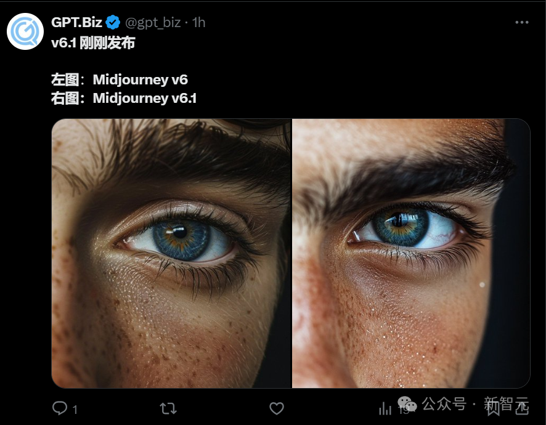This screenshot has width=546, height=425.
Task: Open the tweet via the 1h timestamp
Action: 198,23
